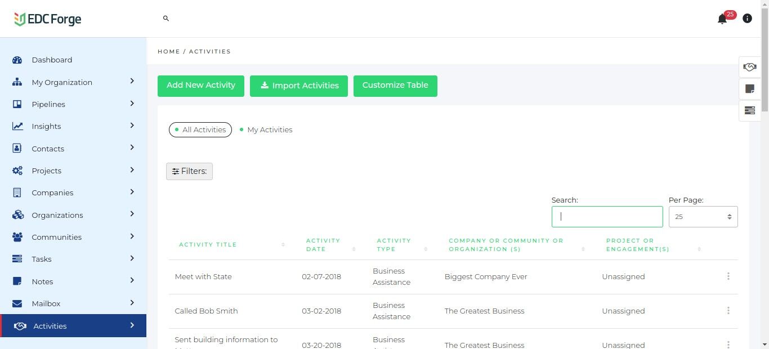The width and height of the screenshot is (769, 349).
Task: Expand the Companies sidebar chevron
Action: 132,192
